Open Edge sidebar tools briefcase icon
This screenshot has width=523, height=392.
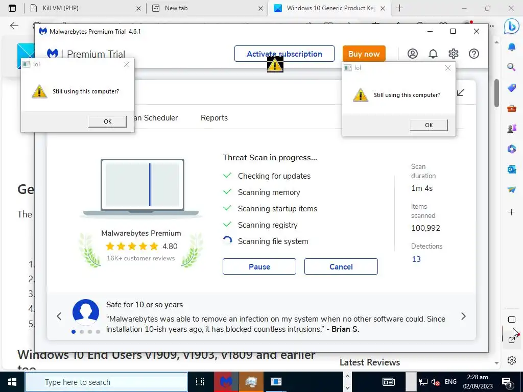point(512,108)
